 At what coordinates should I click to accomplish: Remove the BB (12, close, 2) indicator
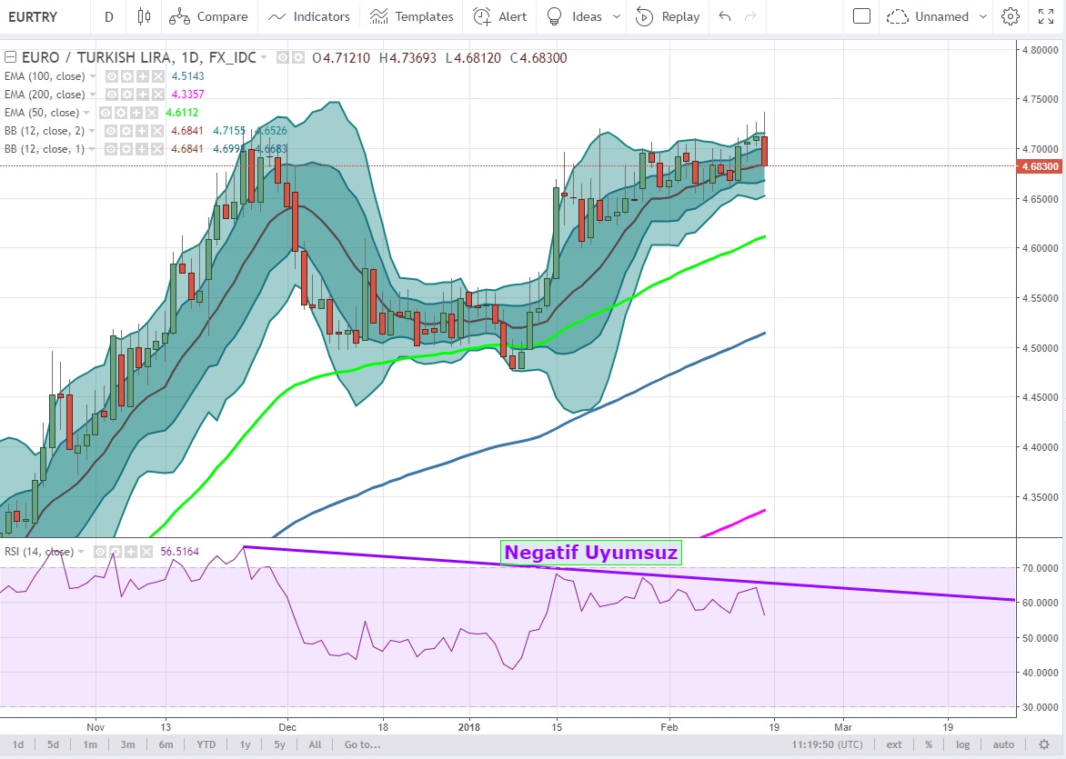(158, 131)
